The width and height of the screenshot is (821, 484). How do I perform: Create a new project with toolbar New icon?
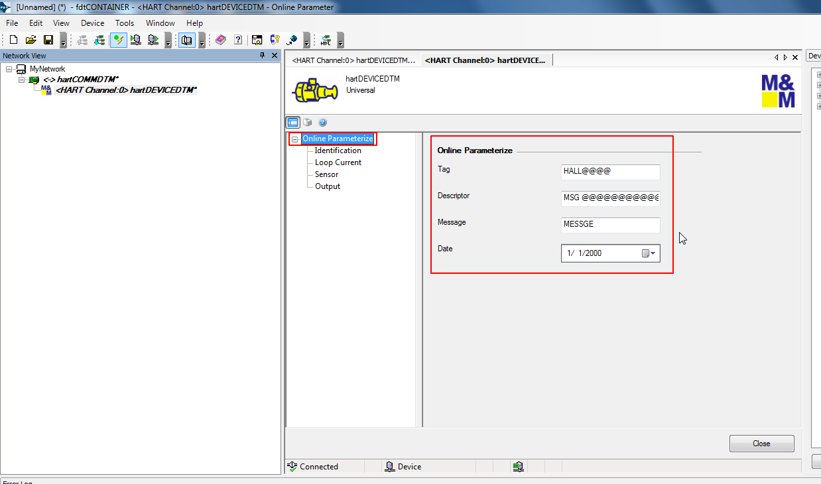(x=13, y=40)
